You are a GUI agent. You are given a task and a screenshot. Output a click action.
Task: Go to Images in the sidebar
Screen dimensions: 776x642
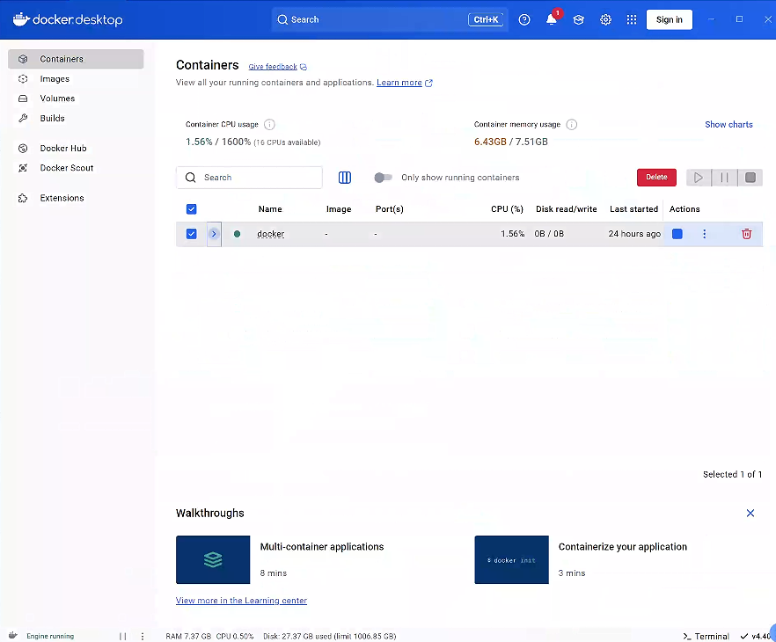55,78
